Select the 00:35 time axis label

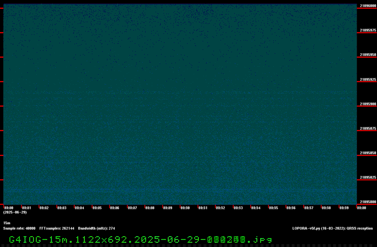(x=273, y=208)
